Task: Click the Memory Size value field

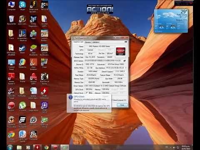Action: [x=92, y=82]
